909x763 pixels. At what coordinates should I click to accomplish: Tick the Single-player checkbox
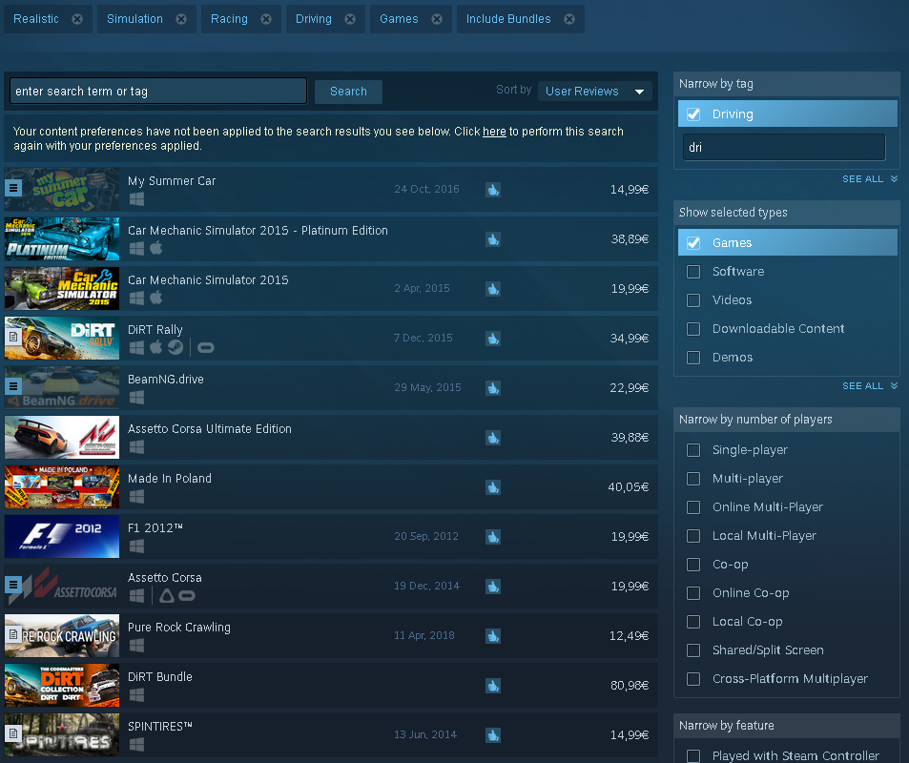pyautogui.click(x=693, y=450)
